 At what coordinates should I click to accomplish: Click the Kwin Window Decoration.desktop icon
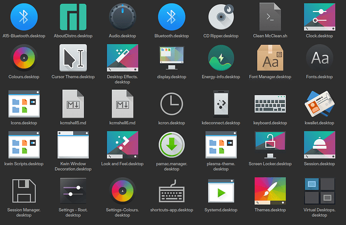pyautogui.click(x=73, y=145)
